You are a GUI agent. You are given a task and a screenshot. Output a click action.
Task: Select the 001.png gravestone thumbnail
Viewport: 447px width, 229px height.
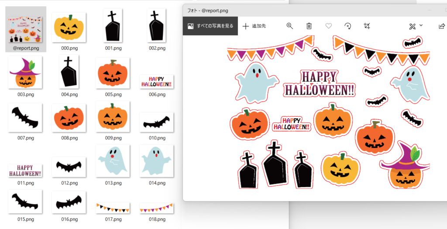[x=113, y=26]
